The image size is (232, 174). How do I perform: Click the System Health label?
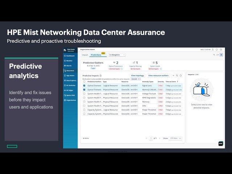tap(155, 66)
